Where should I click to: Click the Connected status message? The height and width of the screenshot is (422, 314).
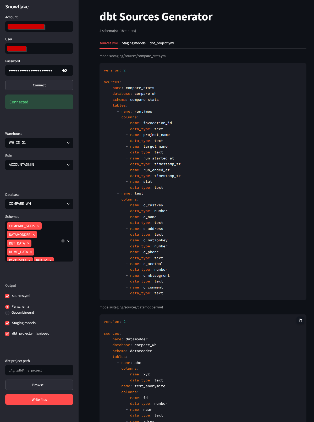tap(39, 102)
